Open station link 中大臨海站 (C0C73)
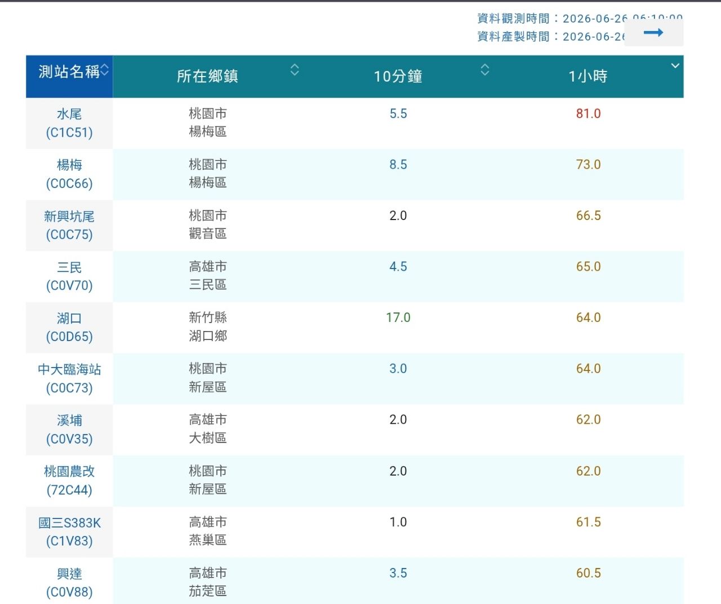 69,378
